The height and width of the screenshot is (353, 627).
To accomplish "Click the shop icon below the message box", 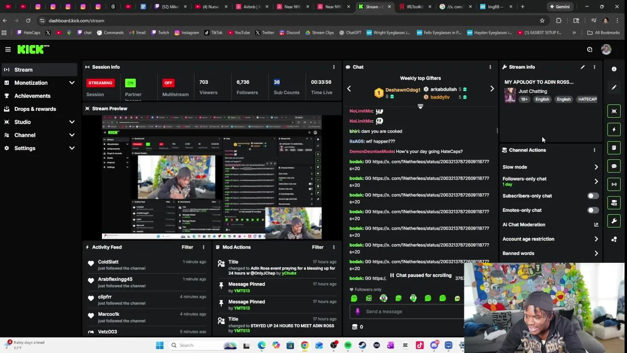I will (x=355, y=327).
